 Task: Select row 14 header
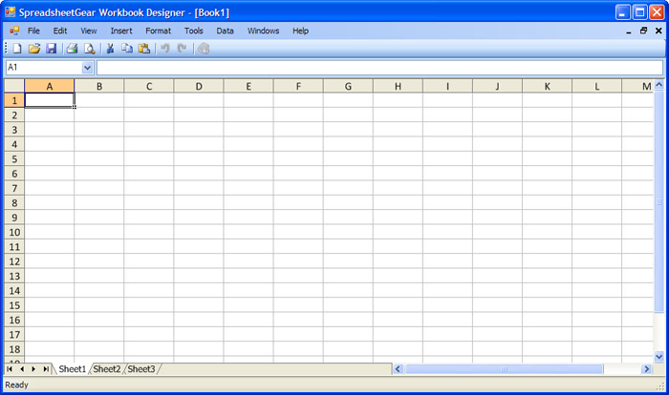click(x=14, y=291)
